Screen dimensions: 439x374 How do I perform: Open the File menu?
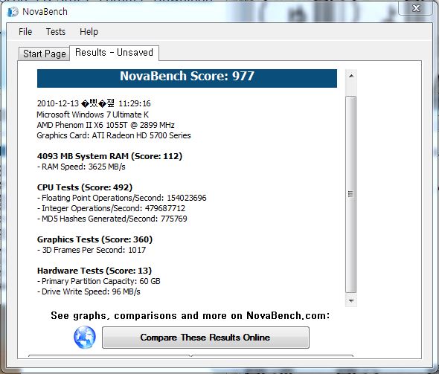tap(25, 32)
